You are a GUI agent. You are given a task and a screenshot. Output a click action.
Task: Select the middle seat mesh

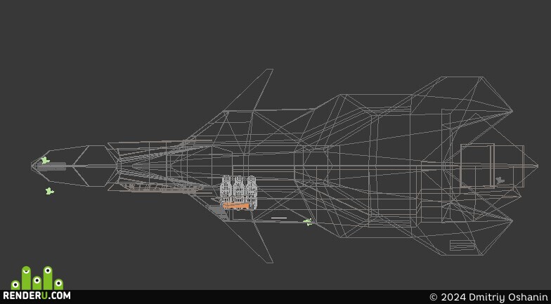click(x=239, y=190)
